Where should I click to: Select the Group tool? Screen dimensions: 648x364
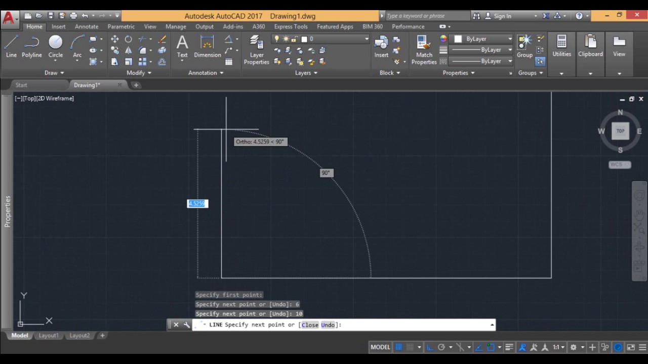click(x=524, y=47)
